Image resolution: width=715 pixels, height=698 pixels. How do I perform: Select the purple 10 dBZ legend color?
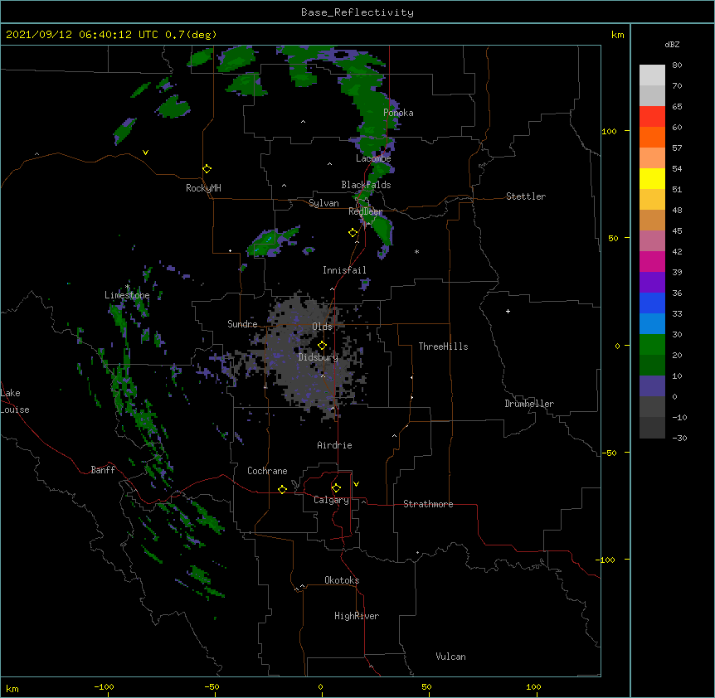click(652, 386)
